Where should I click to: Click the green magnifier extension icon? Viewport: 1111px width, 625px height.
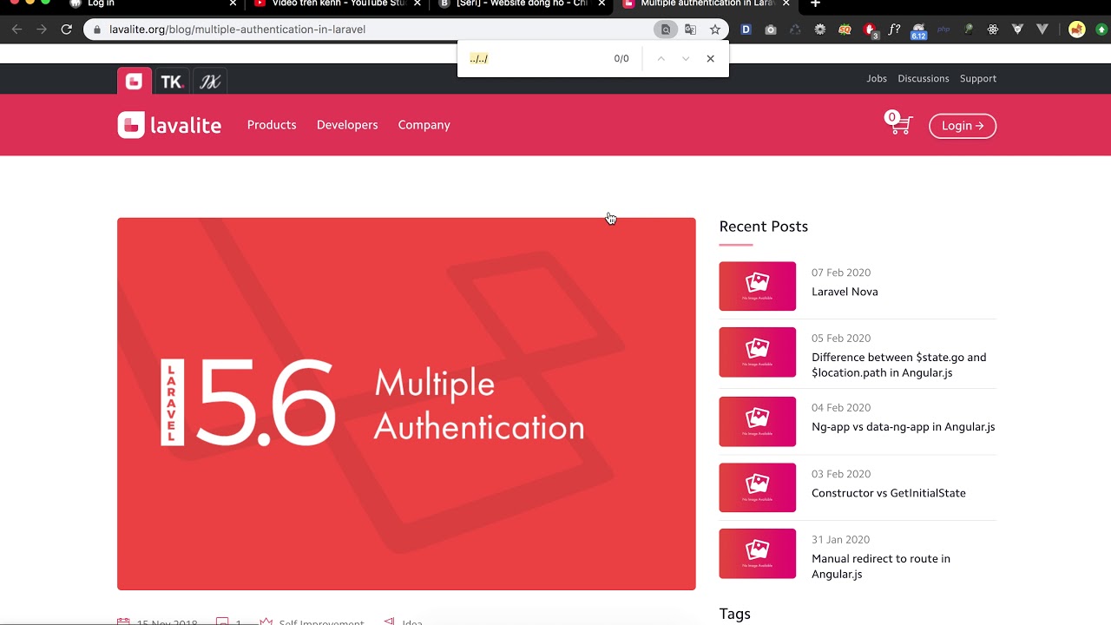coord(969,30)
